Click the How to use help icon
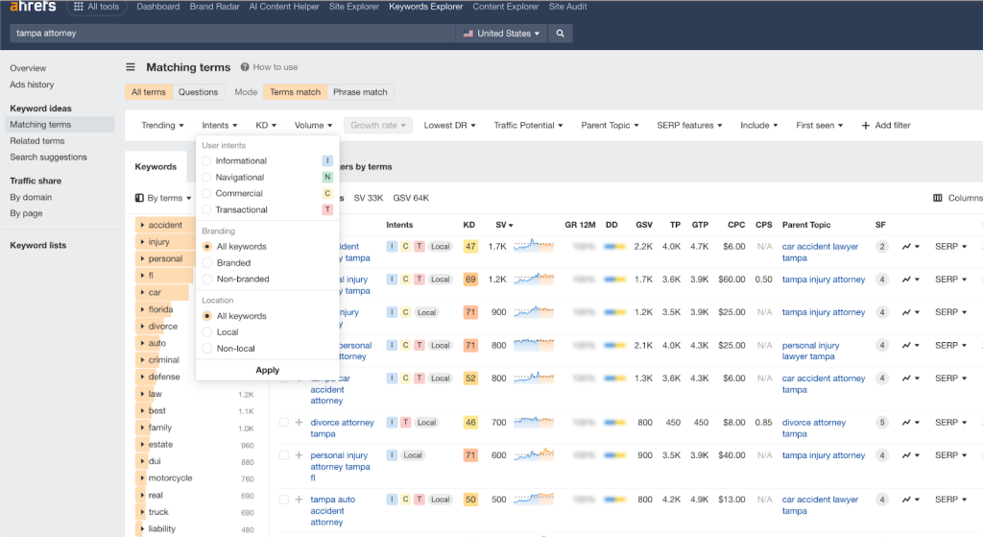The image size is (983, 537). click(x=245, y=67)
